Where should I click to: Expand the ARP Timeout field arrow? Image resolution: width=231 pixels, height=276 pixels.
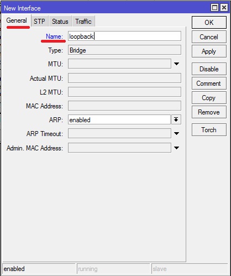tap(176, 133)
